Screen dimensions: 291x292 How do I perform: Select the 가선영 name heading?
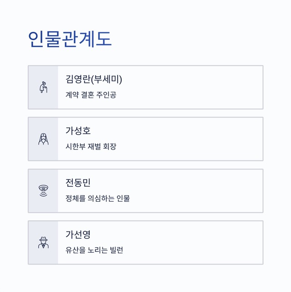click(78, 235)
